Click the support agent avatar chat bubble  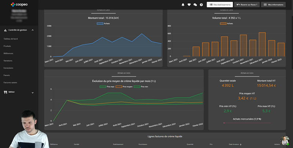click(x=285, y=141)
